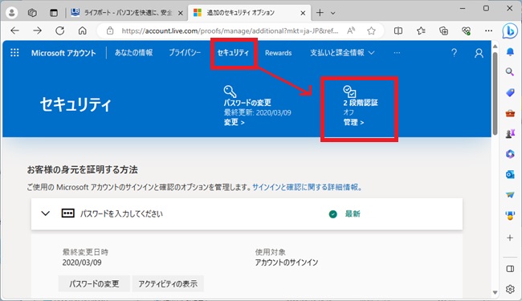The image size is (522, 301).
Task: View site lock information
Action: 110,31
